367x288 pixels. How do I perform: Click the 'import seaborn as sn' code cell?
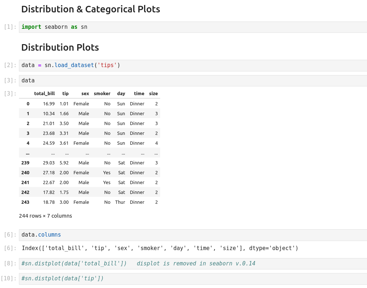pos(193,27)
